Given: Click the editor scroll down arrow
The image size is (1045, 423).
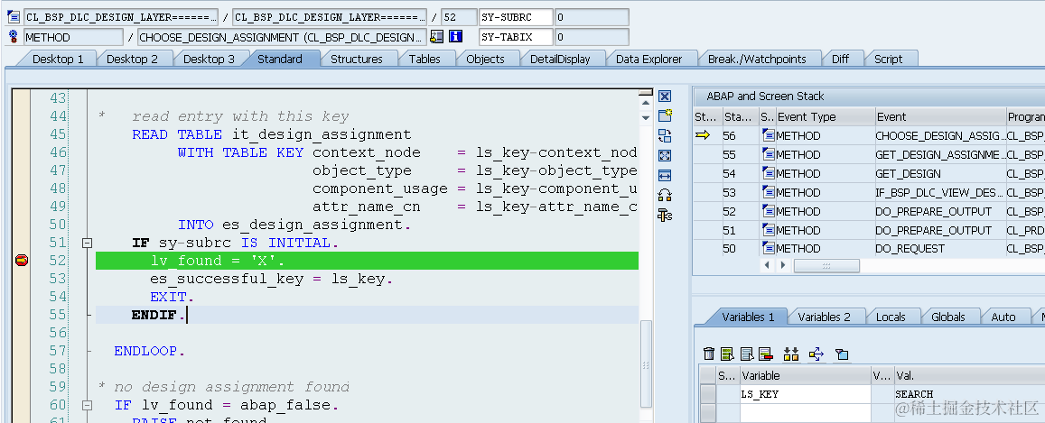Looking at the screenshot, I should tap(645, 118).
